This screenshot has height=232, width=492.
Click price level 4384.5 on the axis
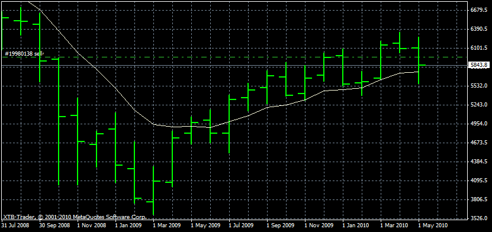pyautogui.click(x=478, y=162)
